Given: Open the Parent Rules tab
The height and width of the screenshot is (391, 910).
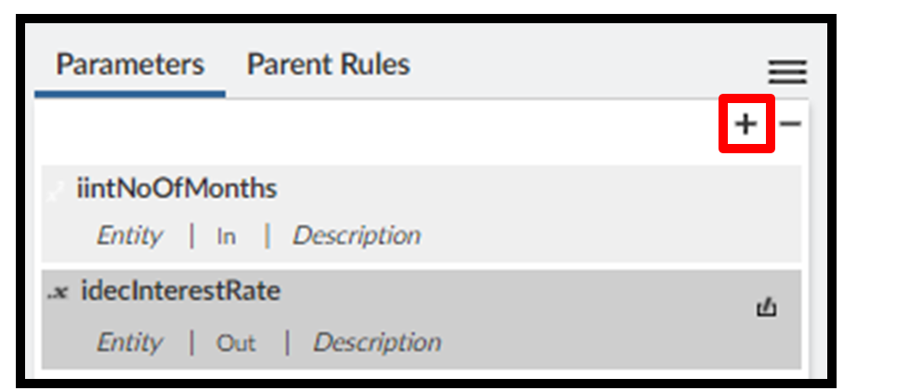Looking at the screenshot, I should pos(327,66).
